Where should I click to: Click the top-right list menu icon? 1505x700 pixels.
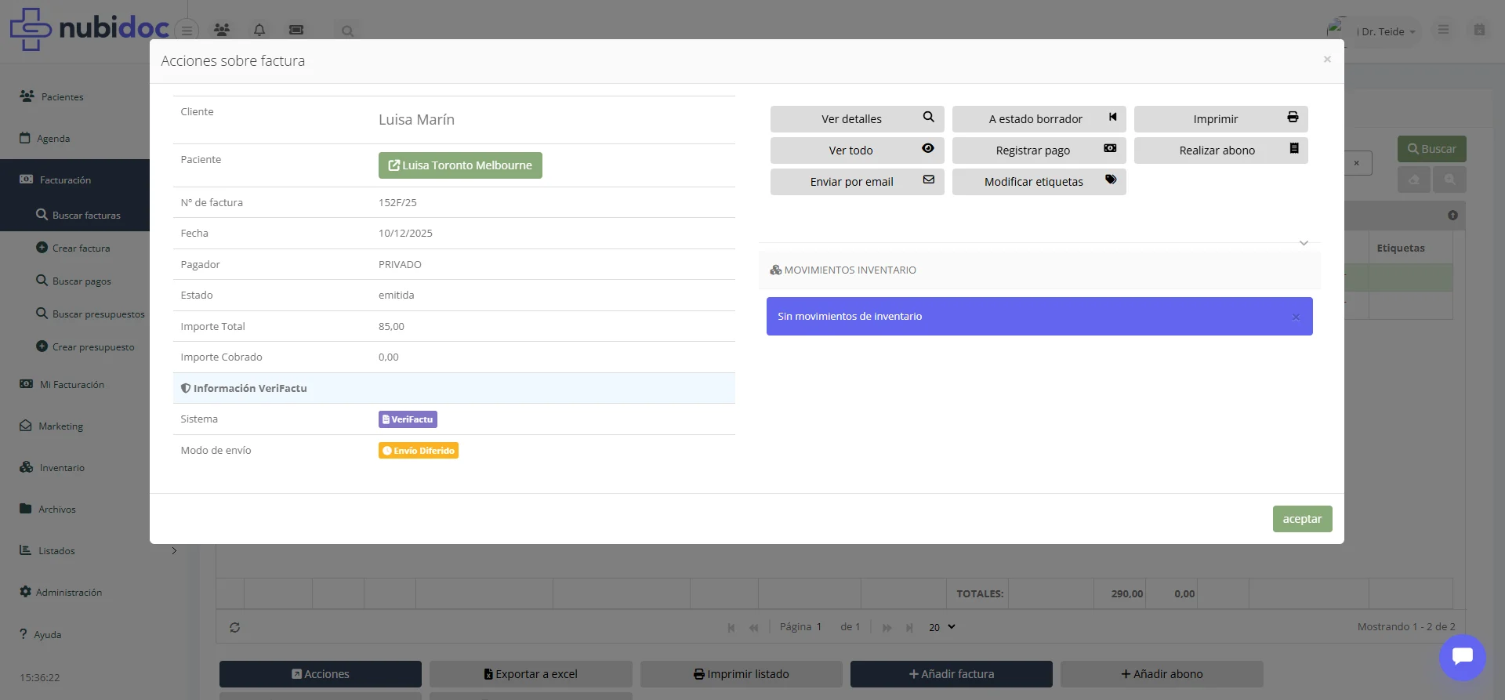(x=1443, y=30)
